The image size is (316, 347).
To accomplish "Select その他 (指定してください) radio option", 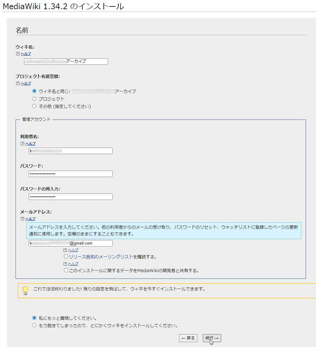I will coord(34,106).
